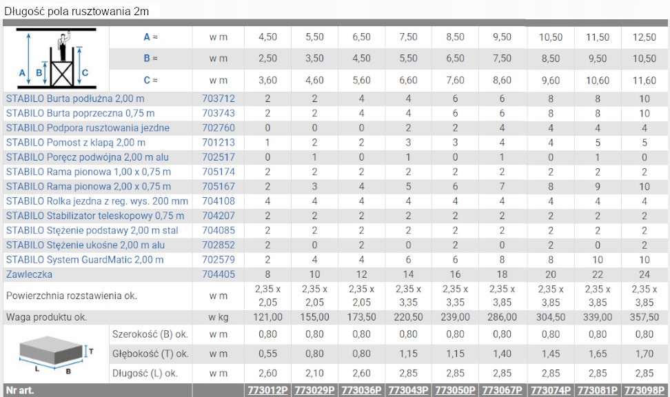
Task: Open article link 773074P
Action: [550, 390]
